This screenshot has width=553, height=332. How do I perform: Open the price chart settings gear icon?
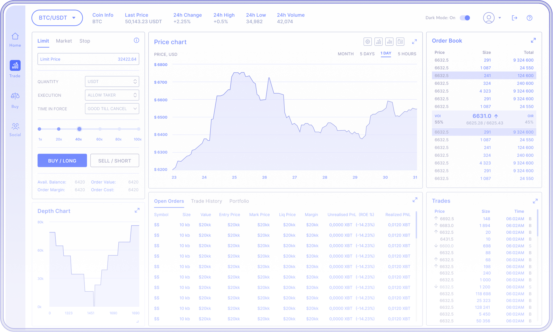(368, 42)
